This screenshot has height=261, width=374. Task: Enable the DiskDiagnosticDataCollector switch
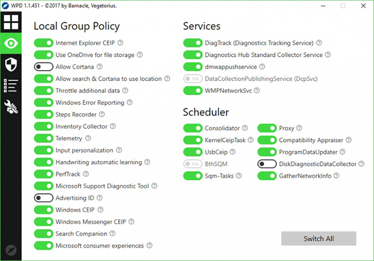point(267,164)
